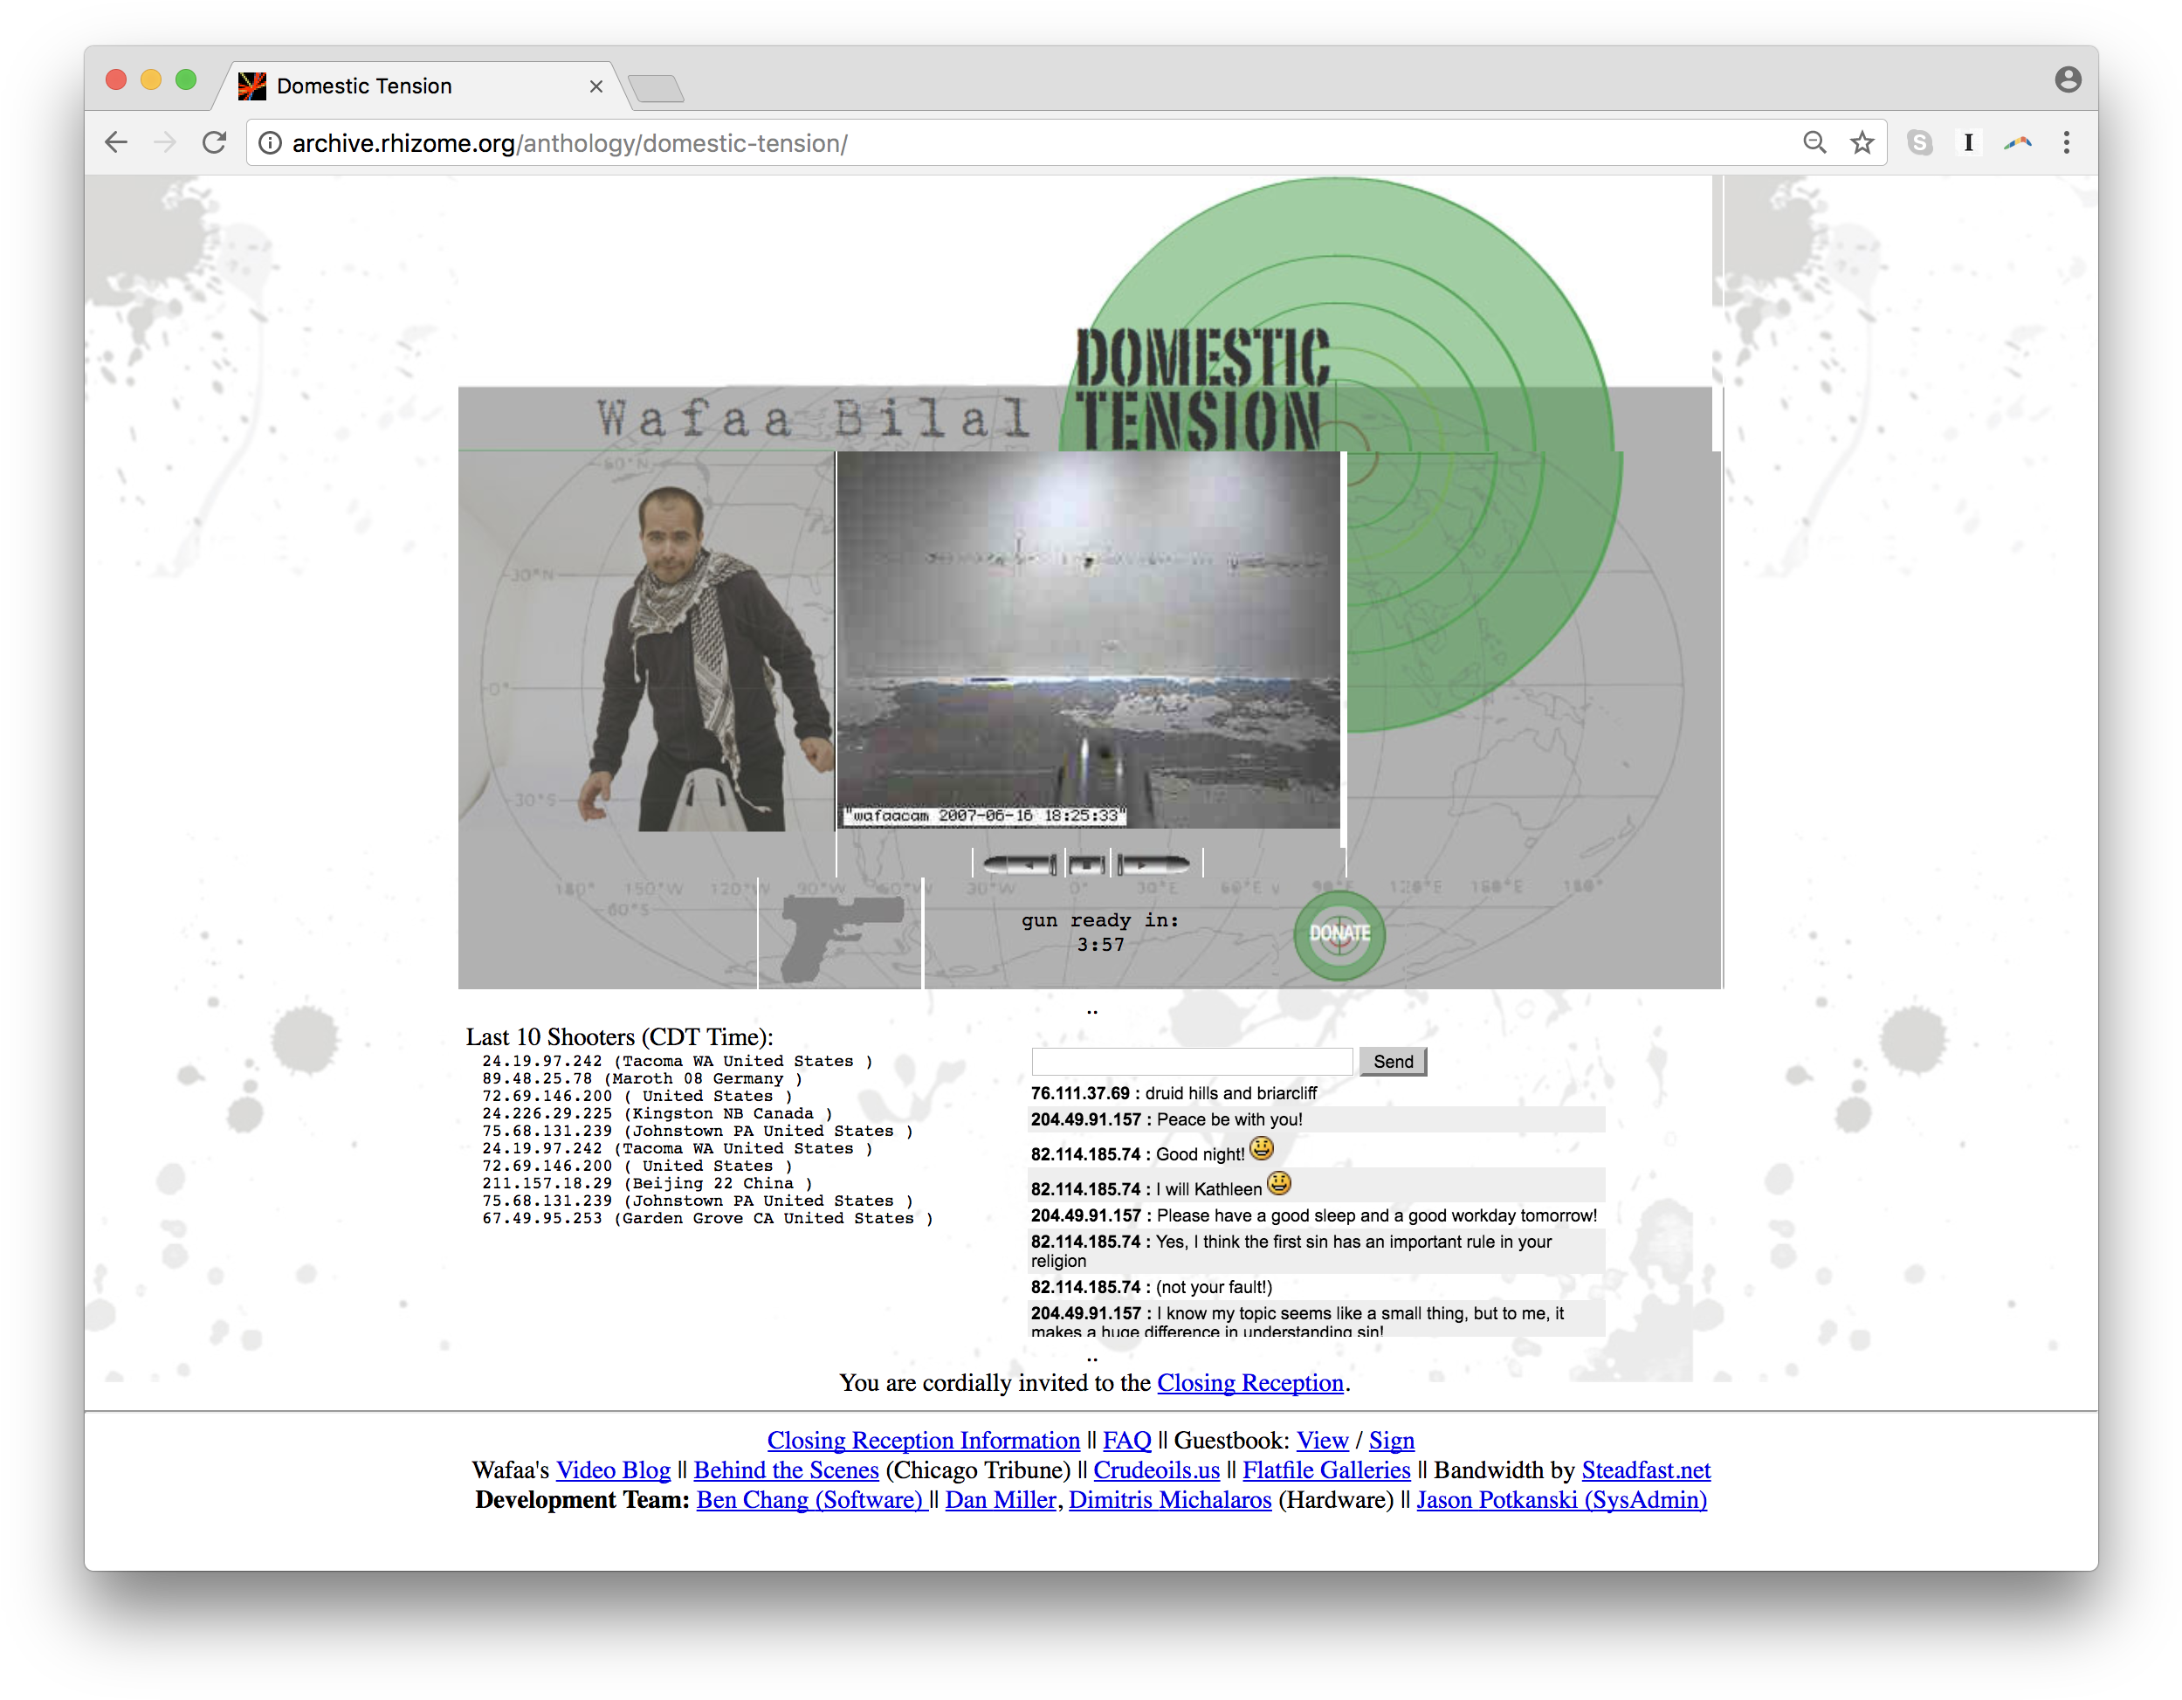Reload the page
Viewport: 2182px width, 1700px height.
(214, 143)
